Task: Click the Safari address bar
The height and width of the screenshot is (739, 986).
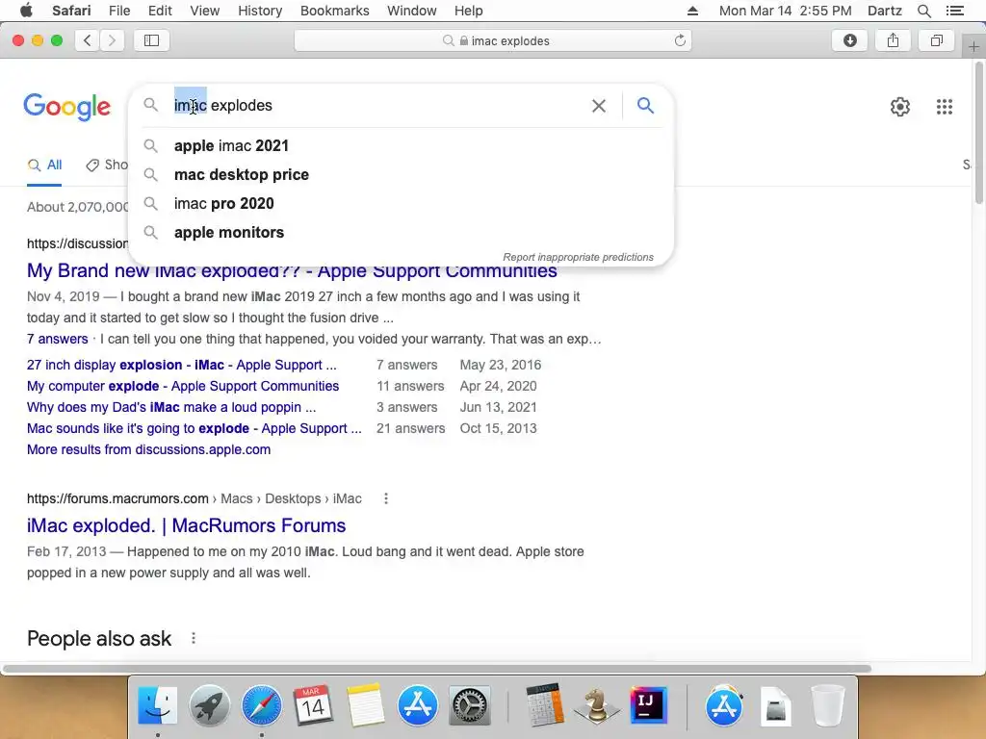Action: click(x=493, y=40)
